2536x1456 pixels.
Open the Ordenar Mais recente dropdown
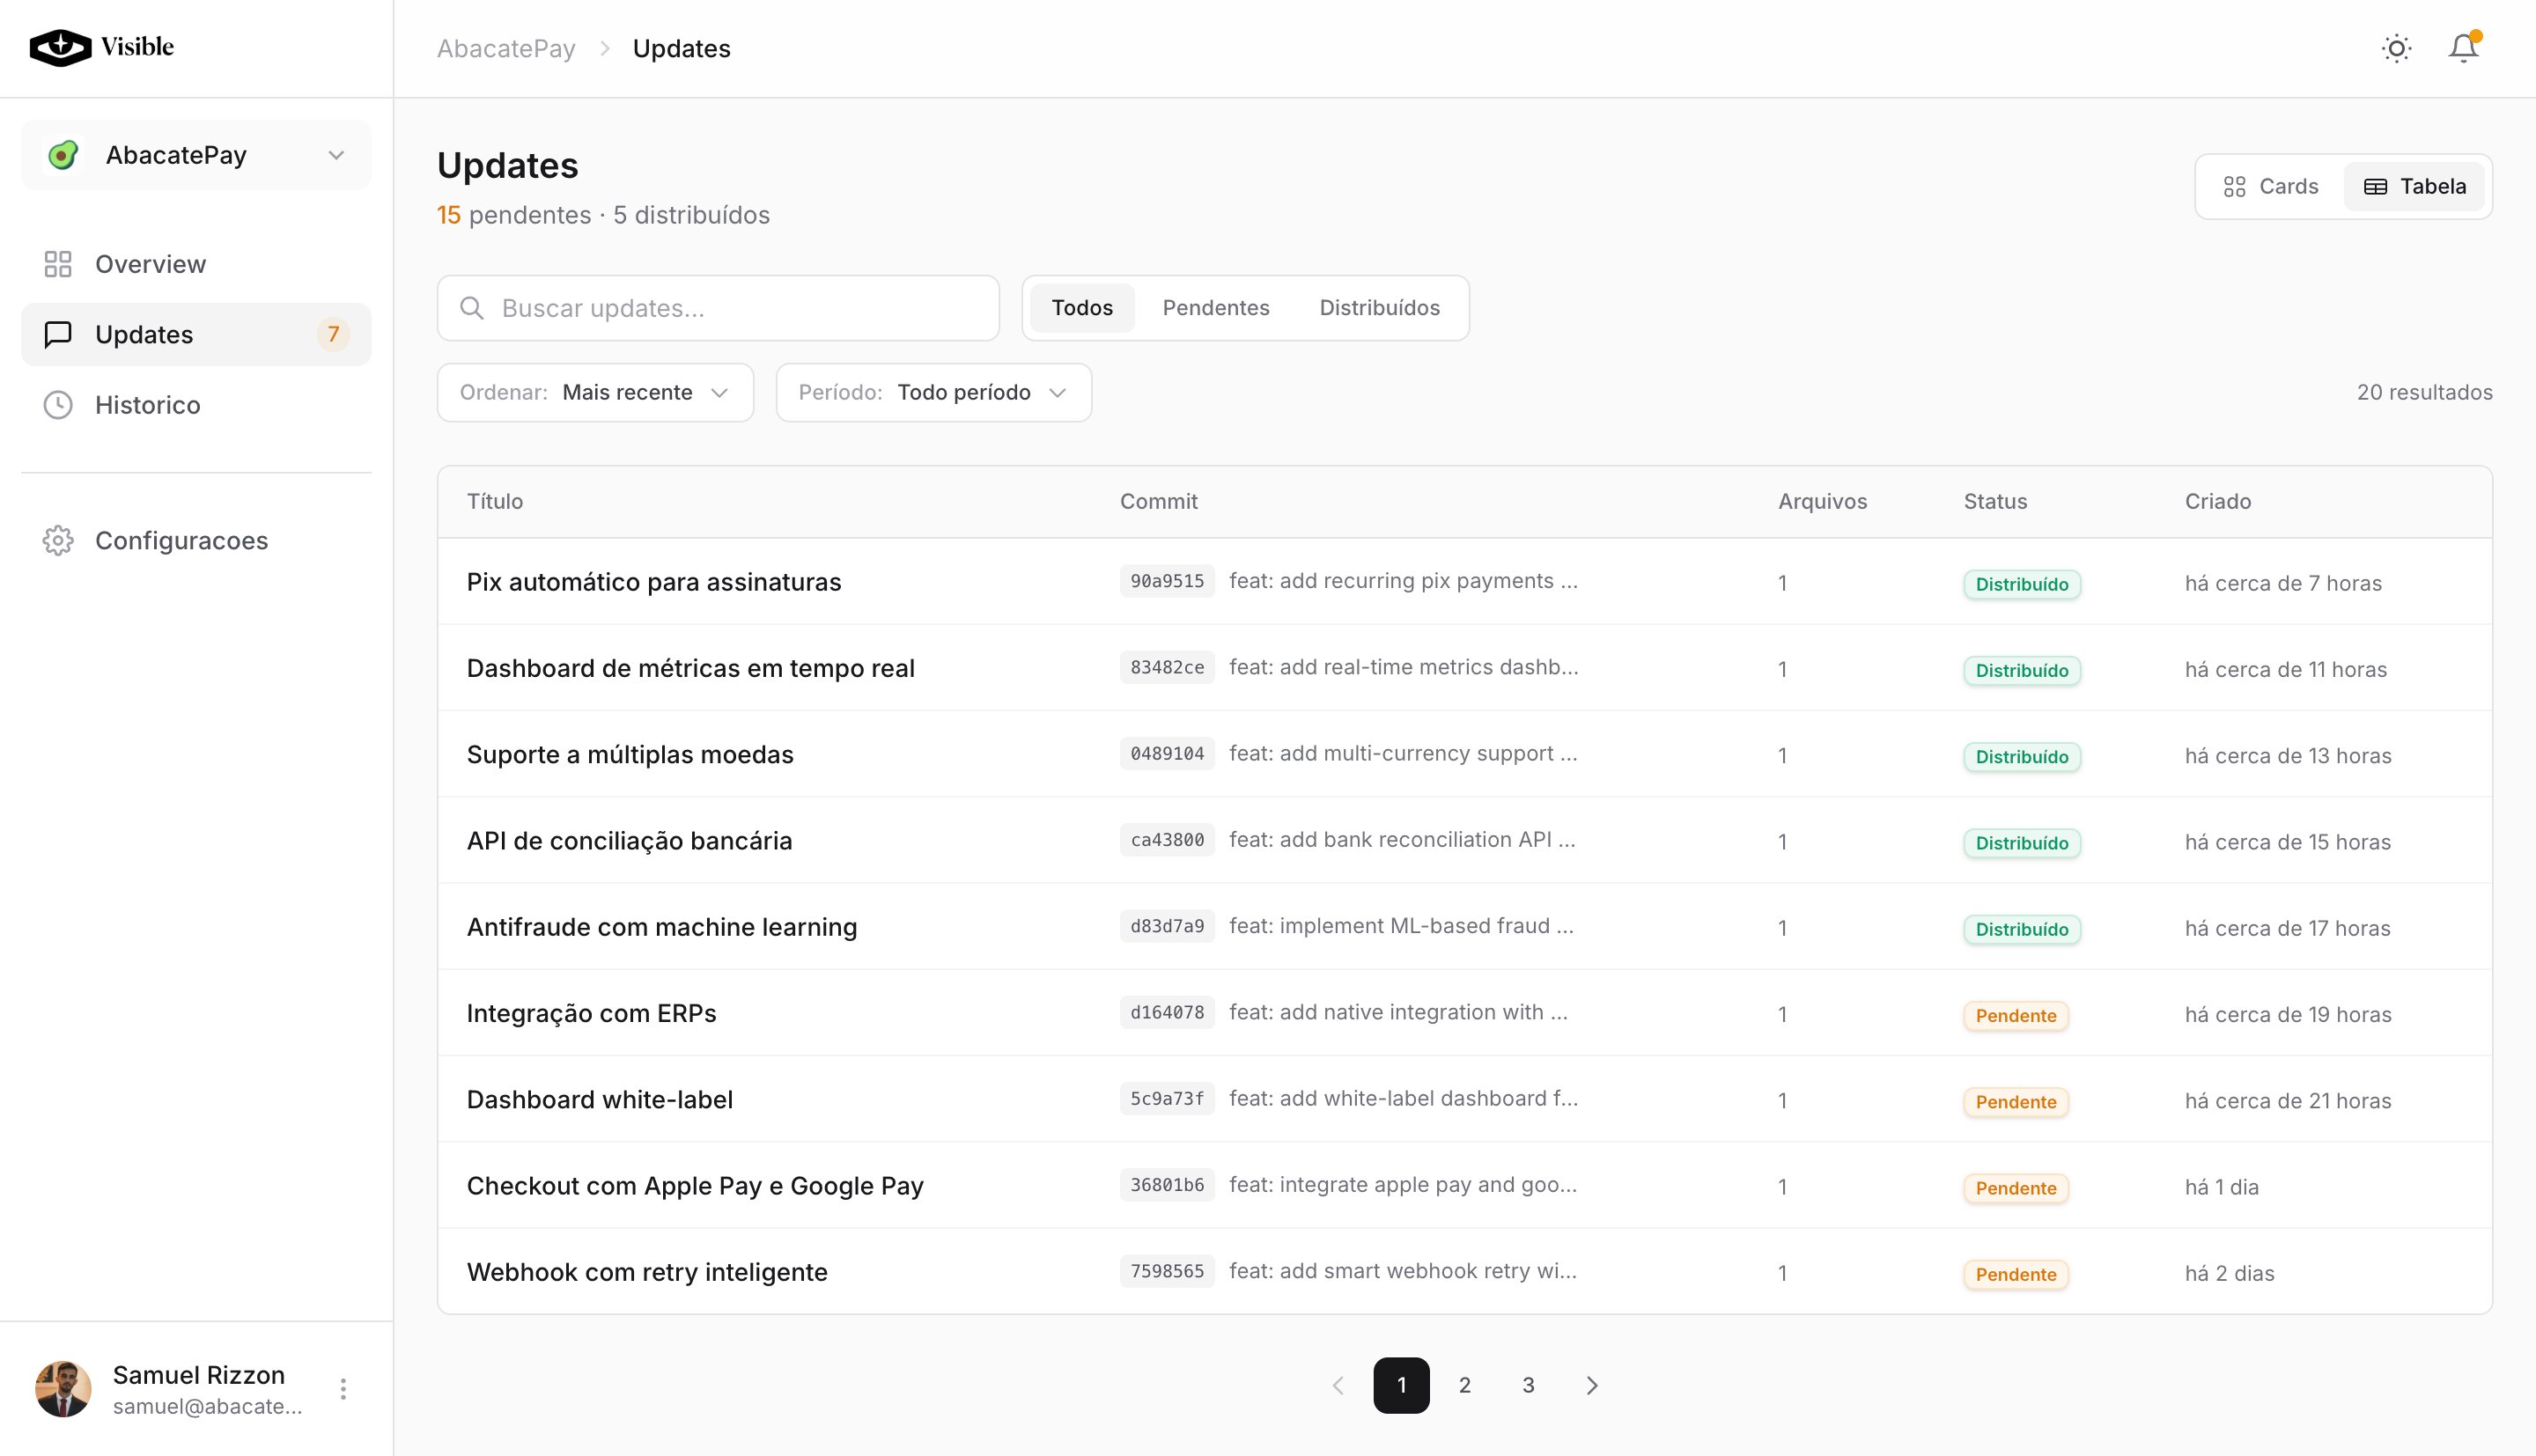pos(595,392)
